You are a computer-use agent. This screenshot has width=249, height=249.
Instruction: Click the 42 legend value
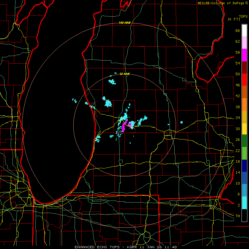(238, 96)
